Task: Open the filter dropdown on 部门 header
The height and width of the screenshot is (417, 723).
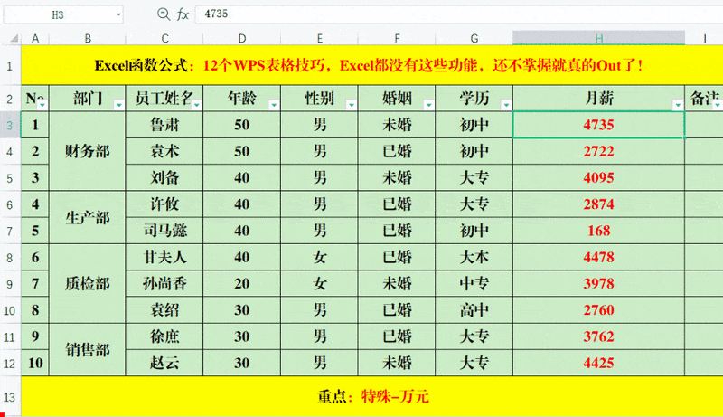Action: pos(119,105)
